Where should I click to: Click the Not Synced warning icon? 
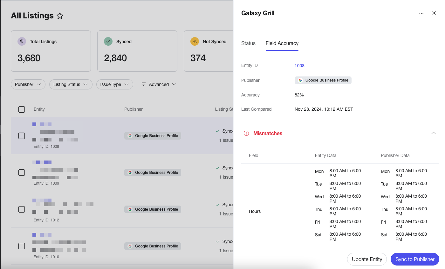(195, 42)
